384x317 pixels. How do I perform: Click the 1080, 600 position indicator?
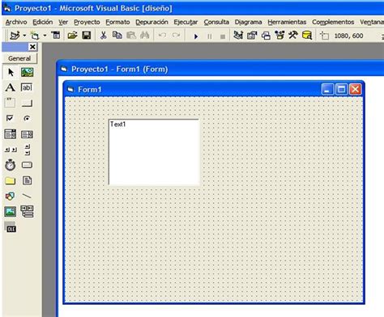pos(348,36)
